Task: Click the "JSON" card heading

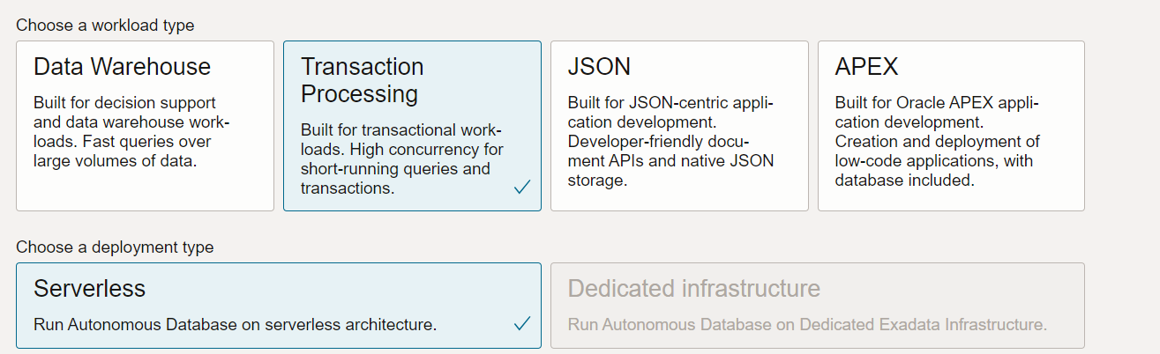Action: pyautogui.click(x=599, y=67)
